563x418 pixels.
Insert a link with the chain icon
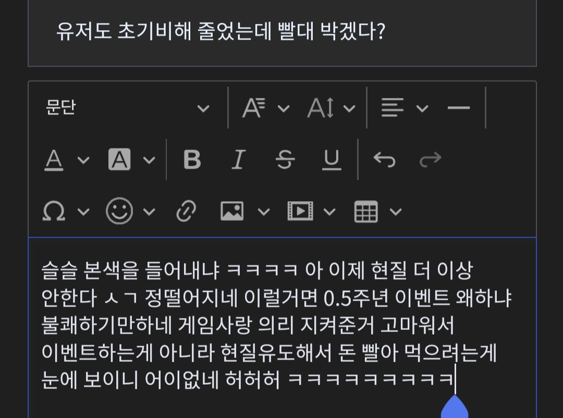pyautogui.click(x=186, y=211)
